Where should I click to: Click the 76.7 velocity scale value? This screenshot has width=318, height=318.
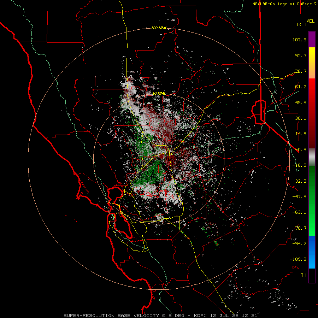[301, 71]
